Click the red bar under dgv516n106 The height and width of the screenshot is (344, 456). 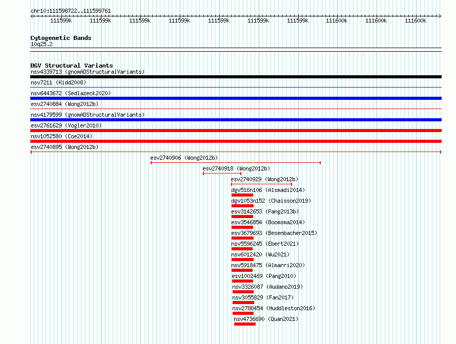pyautogui.click(x=242, y=195)
